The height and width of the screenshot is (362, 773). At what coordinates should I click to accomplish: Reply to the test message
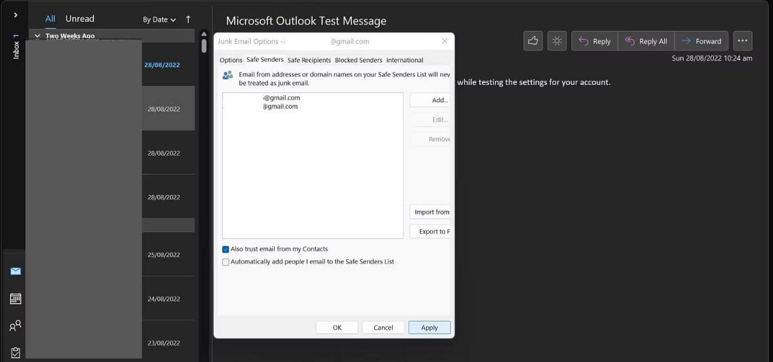595,41
